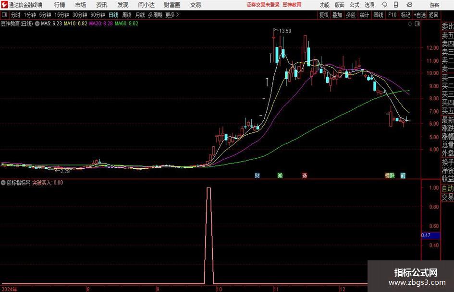This screenshot has width=454, height=292.
Task: Open the 公式 menu
Action: click(355, 5)
